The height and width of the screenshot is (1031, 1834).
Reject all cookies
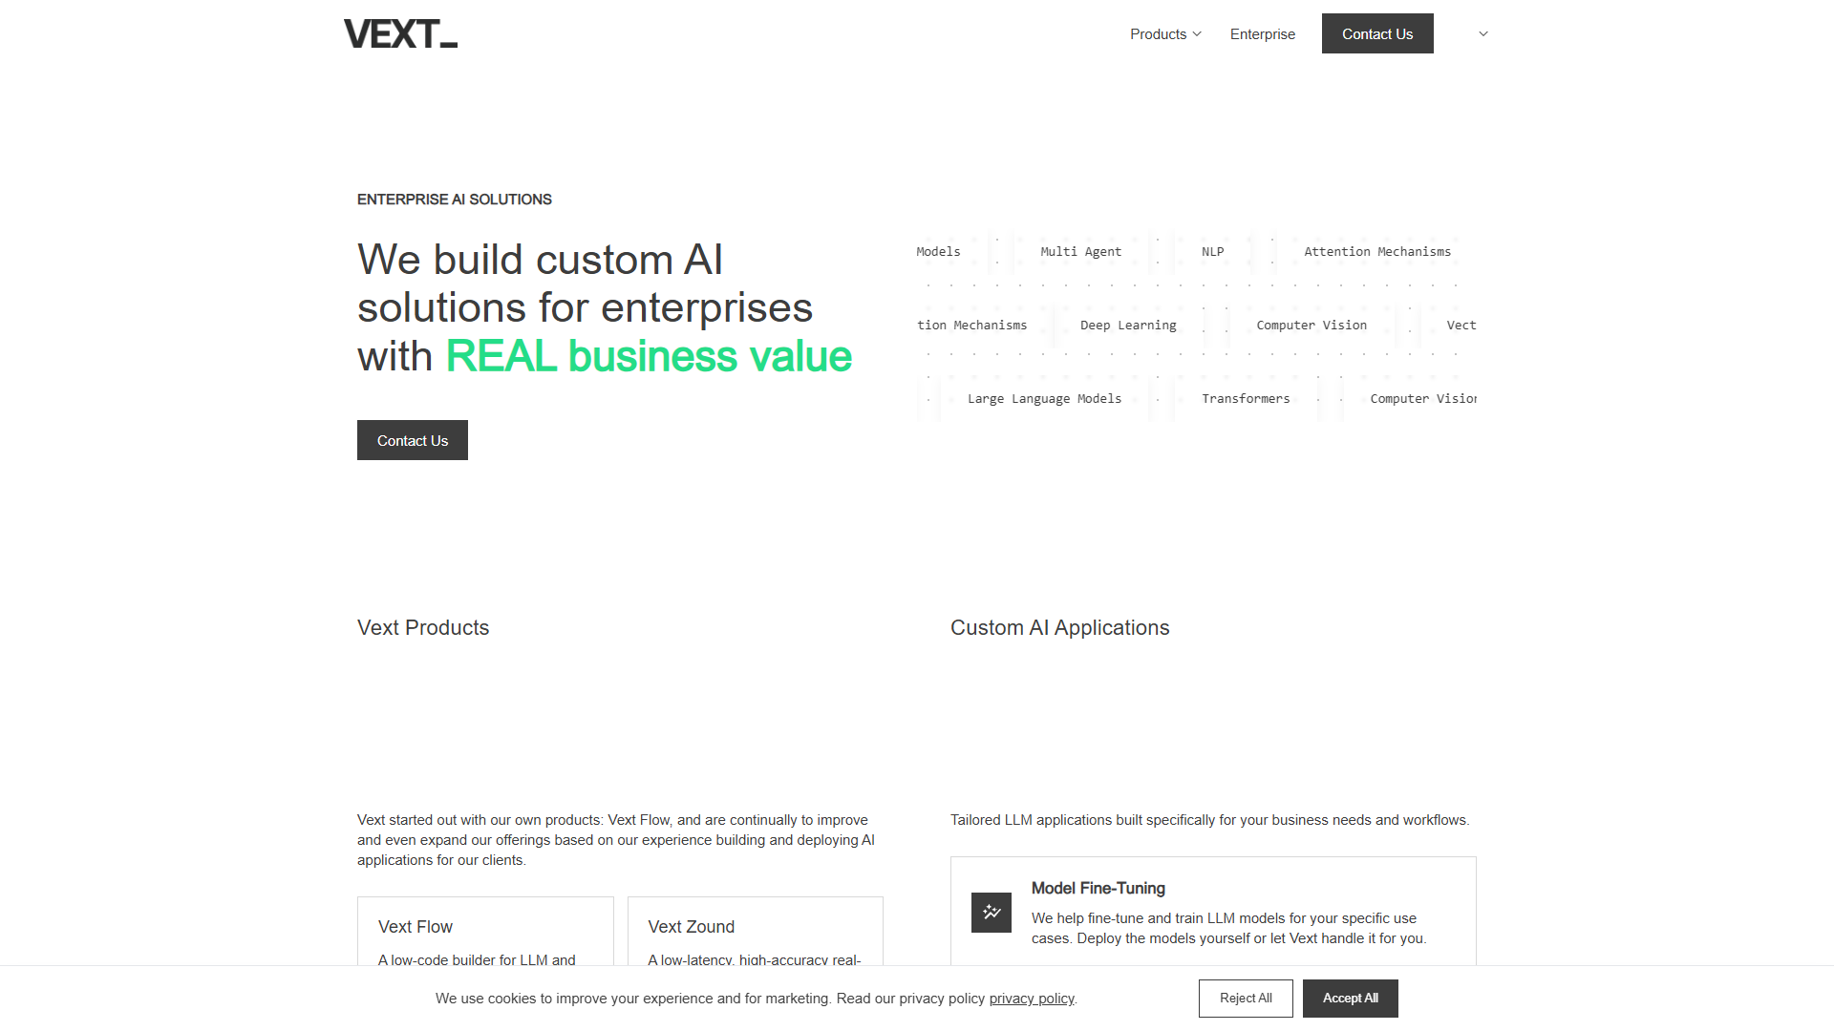(1246, 999)
